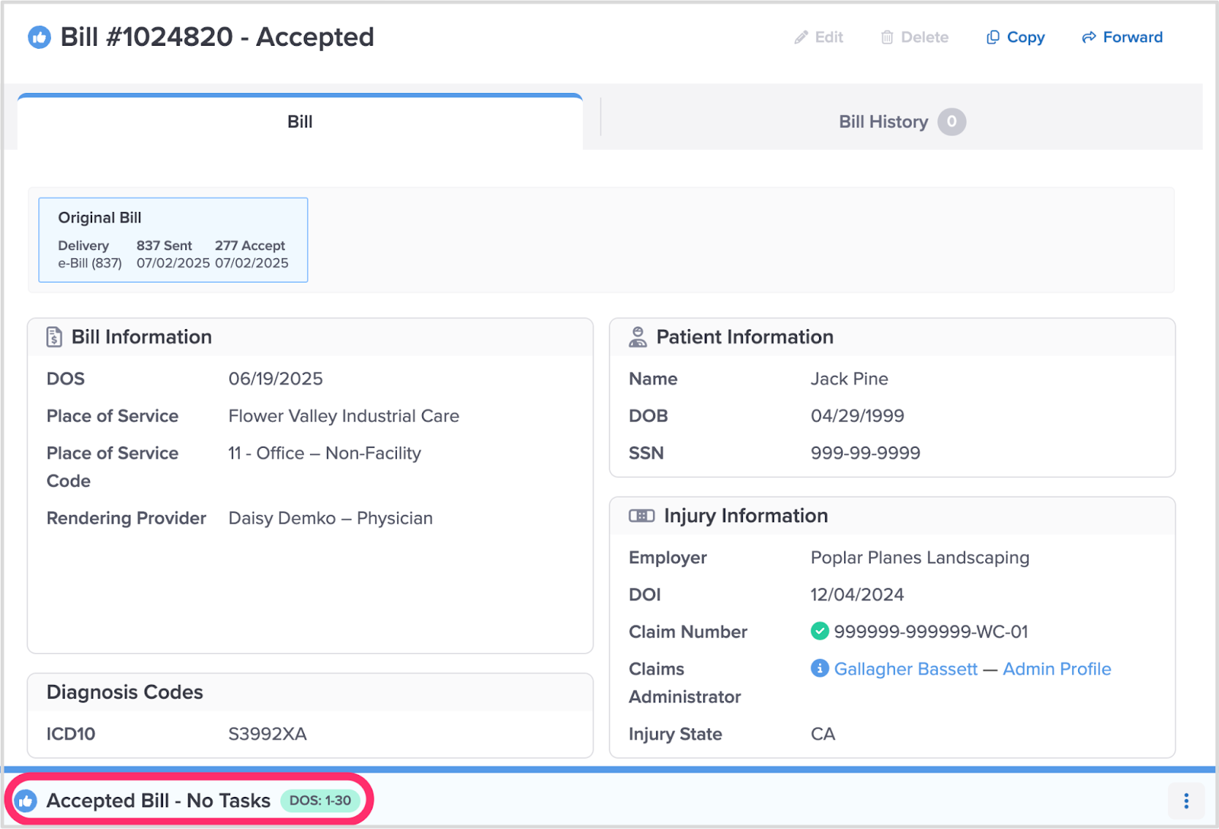Click the Patient Information person icon
Image resolution: width=1219 pixels, height=829 pixels.
638,337
